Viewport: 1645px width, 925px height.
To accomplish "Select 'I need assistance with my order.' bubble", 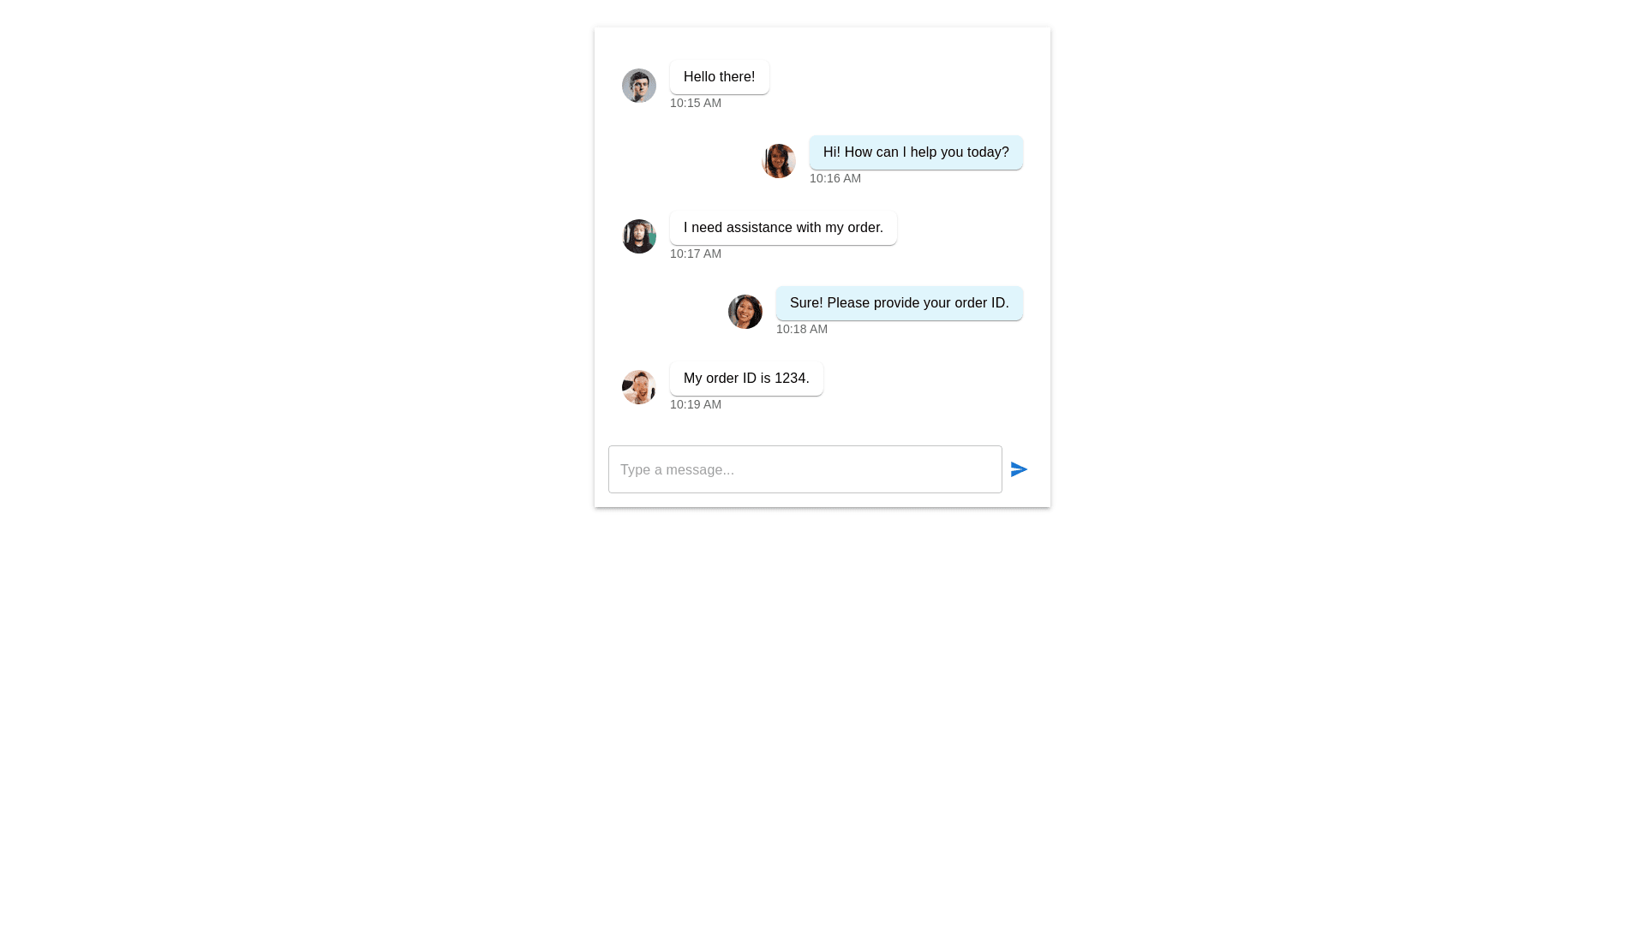I will [783, 228].
